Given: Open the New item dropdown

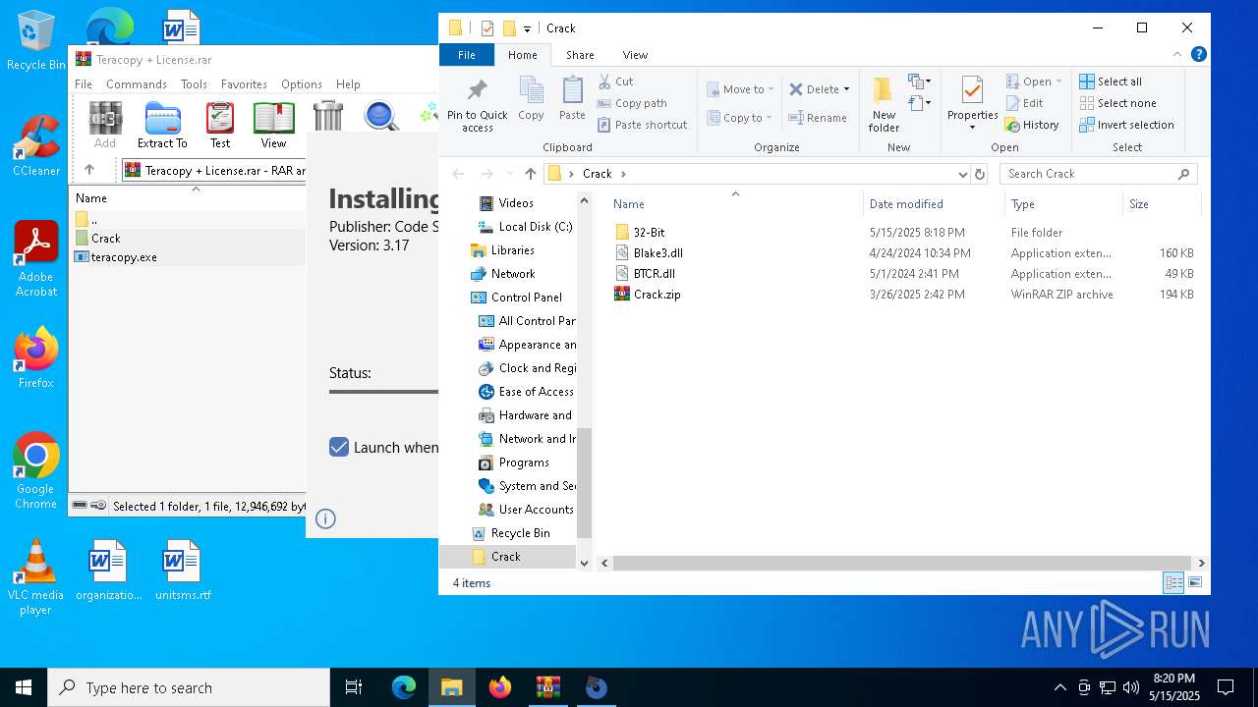Looking at the screenshot, I should pyautogui.click(x=920, y=82).
